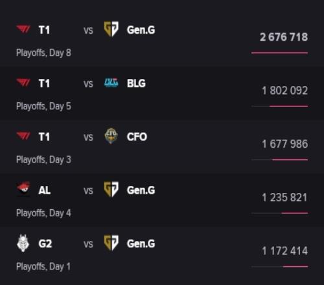
Task: Select the G2 team name
Action: 45,244
